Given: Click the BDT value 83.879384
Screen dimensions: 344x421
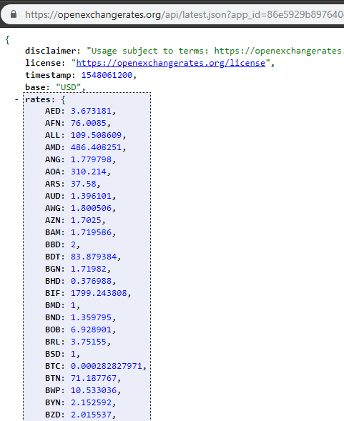Looking at the screenshot, I should point(94,257).
